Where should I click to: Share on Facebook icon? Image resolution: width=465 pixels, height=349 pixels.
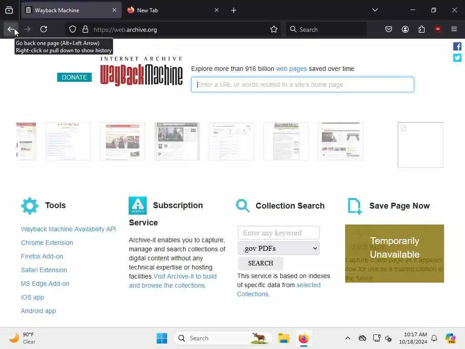click(x=457, y=46)
